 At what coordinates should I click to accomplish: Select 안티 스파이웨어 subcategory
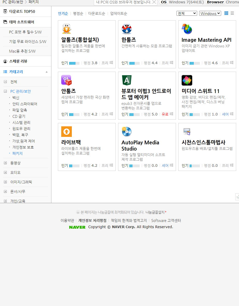(x=25, y=104)
